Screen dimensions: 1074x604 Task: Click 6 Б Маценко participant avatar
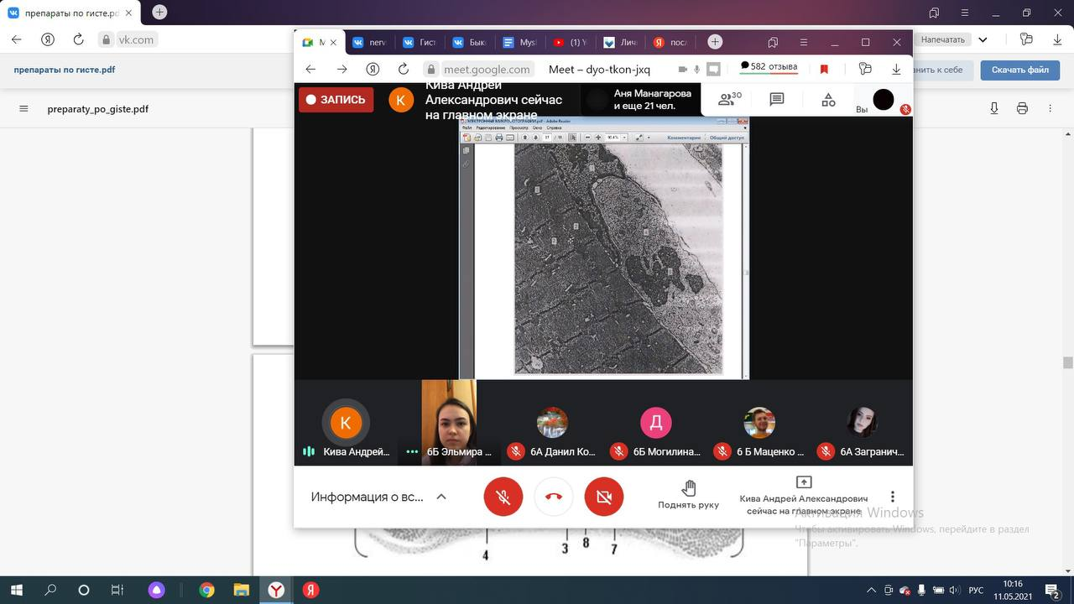click(x=759, y=423)
